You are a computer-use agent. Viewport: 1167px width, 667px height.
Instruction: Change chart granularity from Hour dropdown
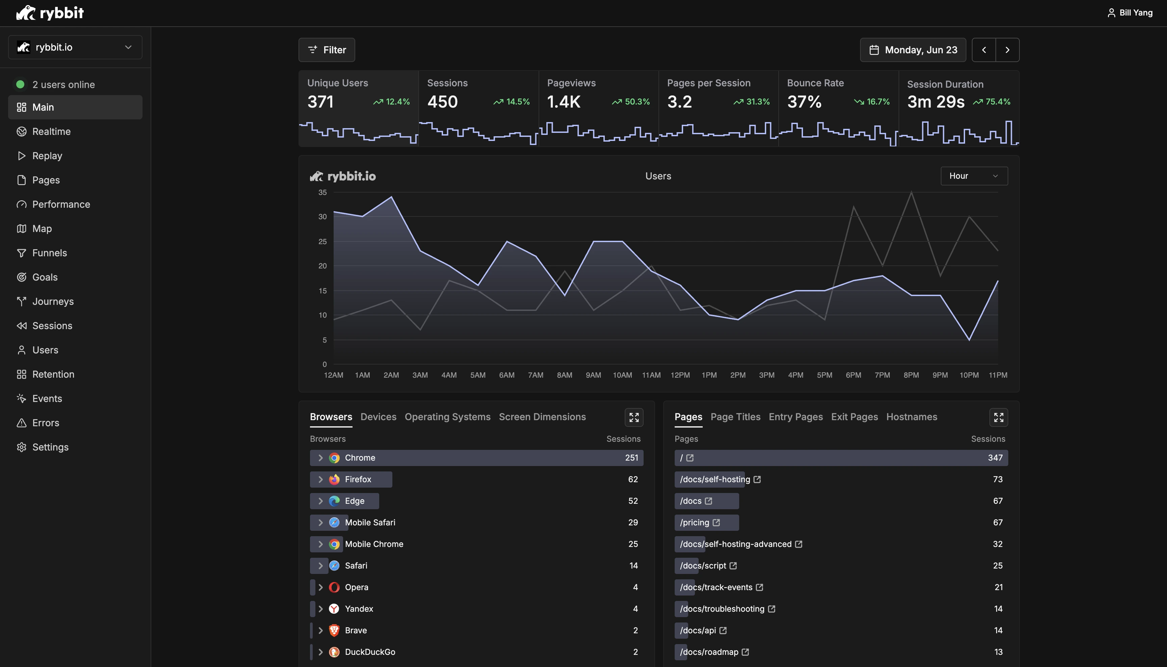click(x=974, y=176)
